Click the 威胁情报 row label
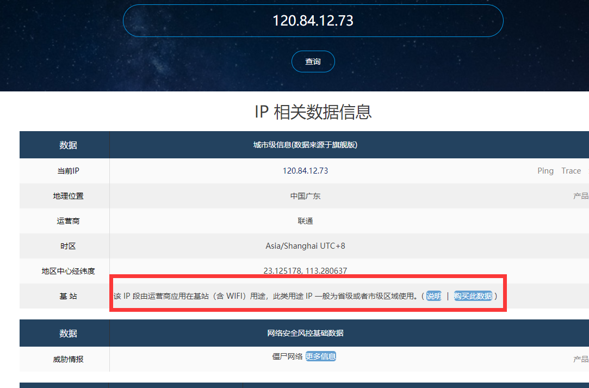The height and width of the screenshot is (388, 589). 68,359
